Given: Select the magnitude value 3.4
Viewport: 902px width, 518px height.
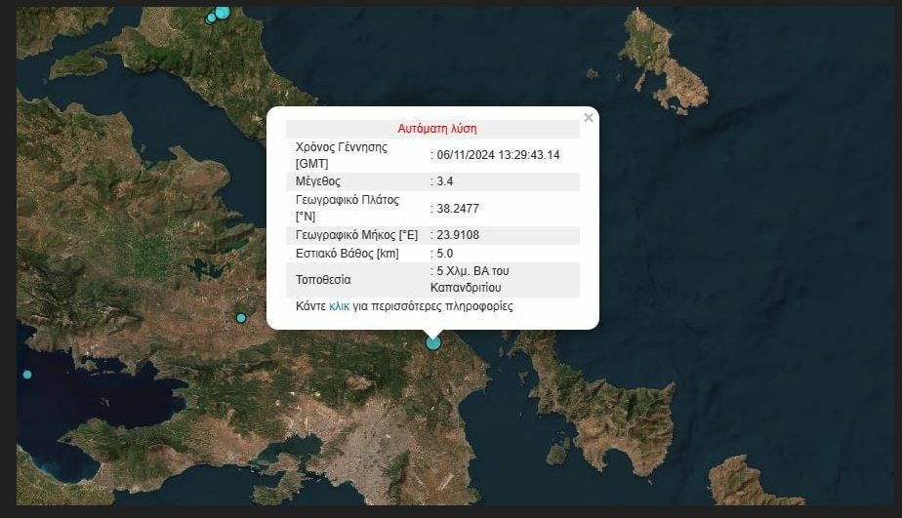Looking at the screenshot, I should pyautogui.click(x=445, y=181).
